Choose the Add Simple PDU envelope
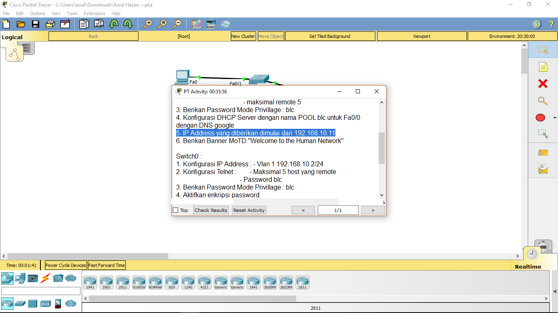 (543, 153)
